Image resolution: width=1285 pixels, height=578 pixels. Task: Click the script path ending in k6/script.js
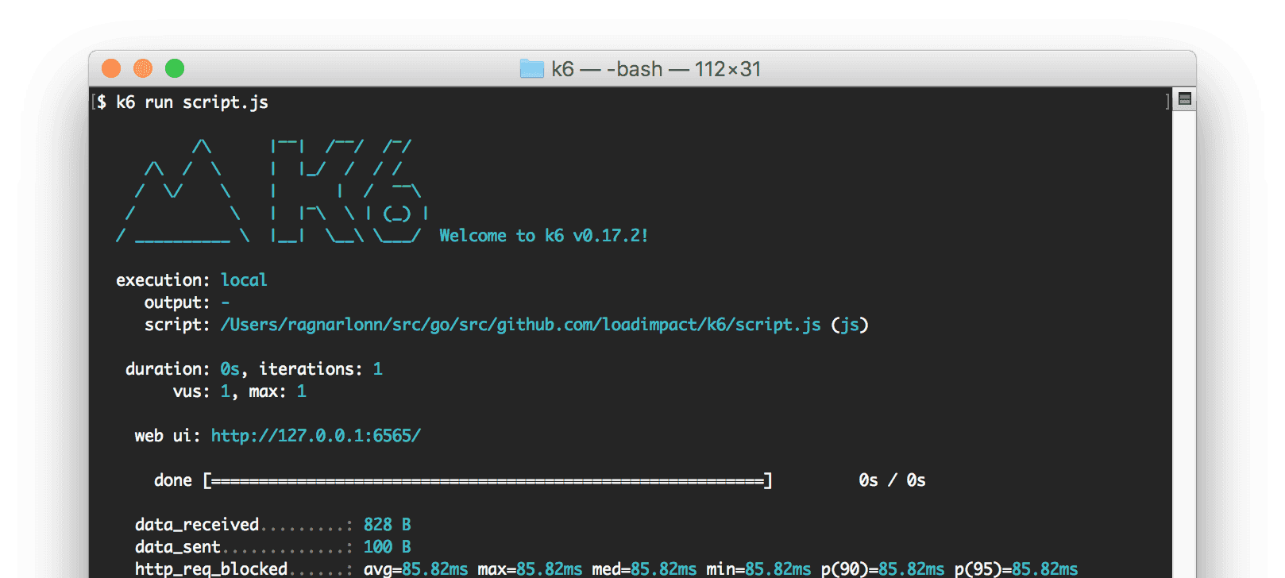click(x=521, y=325)
